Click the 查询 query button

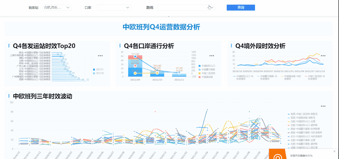pos(241,8)
